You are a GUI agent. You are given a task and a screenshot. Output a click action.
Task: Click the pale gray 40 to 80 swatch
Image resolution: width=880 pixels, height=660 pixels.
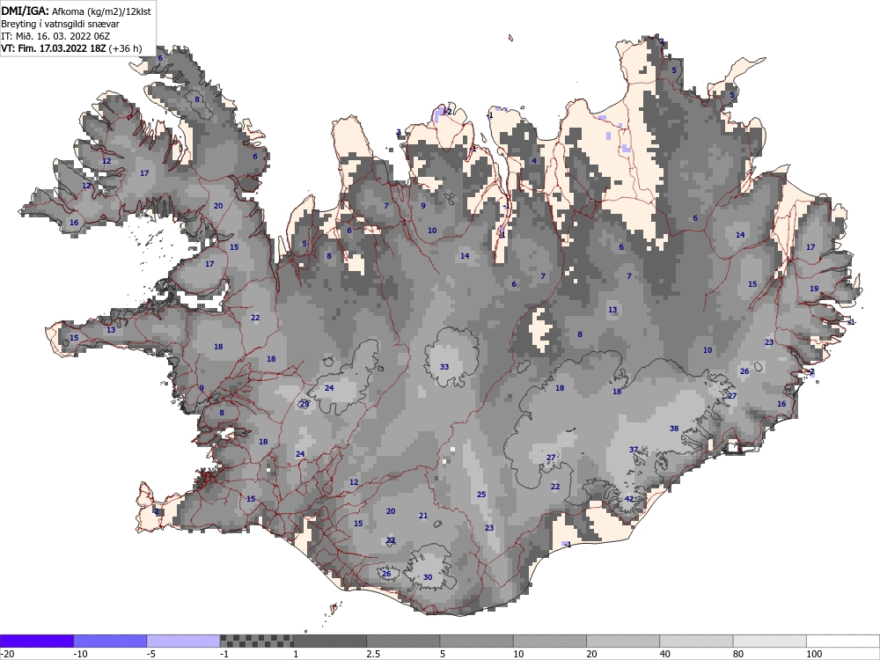(696, 641)
